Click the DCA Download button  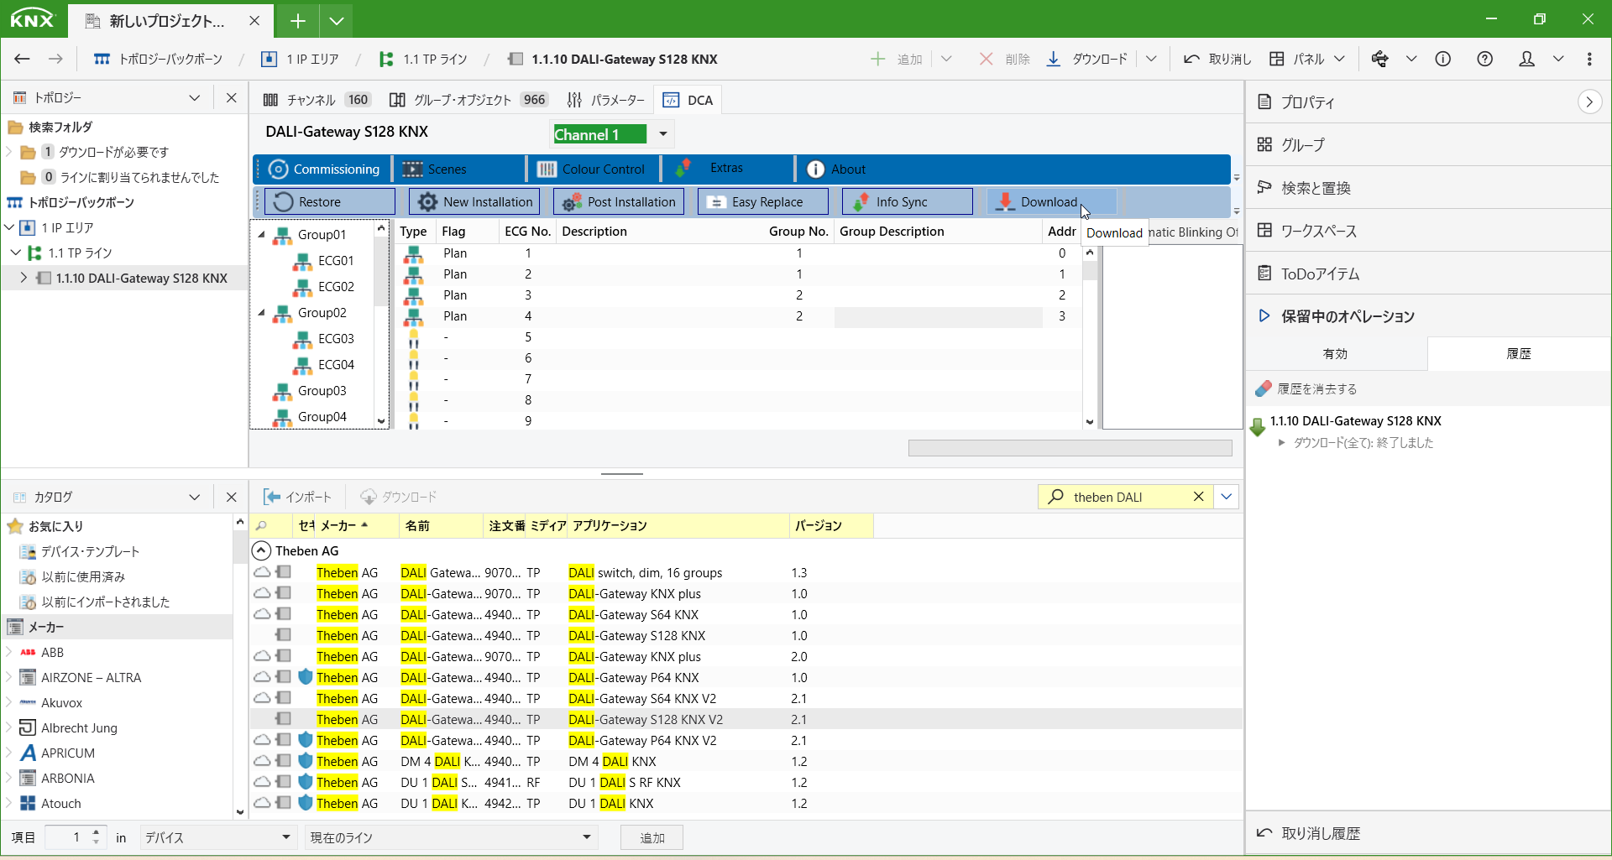[1051, 201]
